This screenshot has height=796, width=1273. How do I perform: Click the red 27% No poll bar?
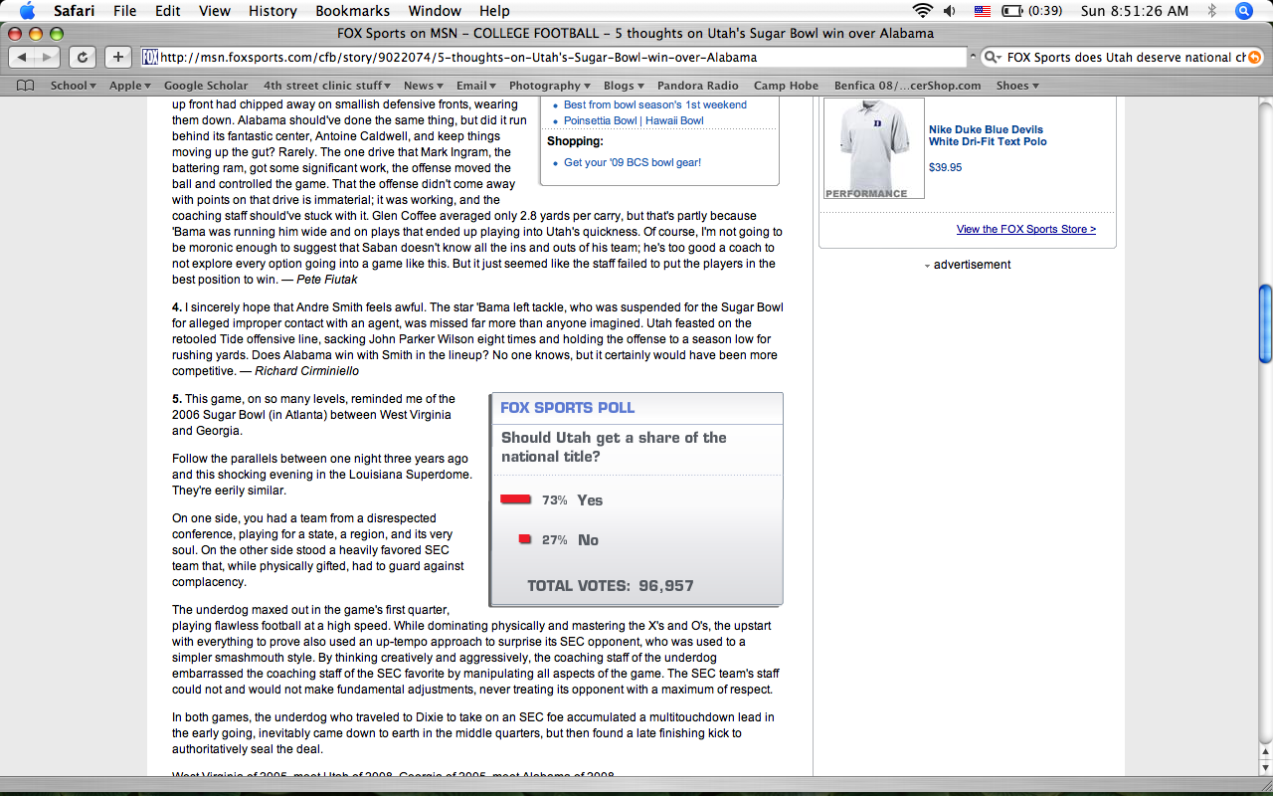pos(524,539)
